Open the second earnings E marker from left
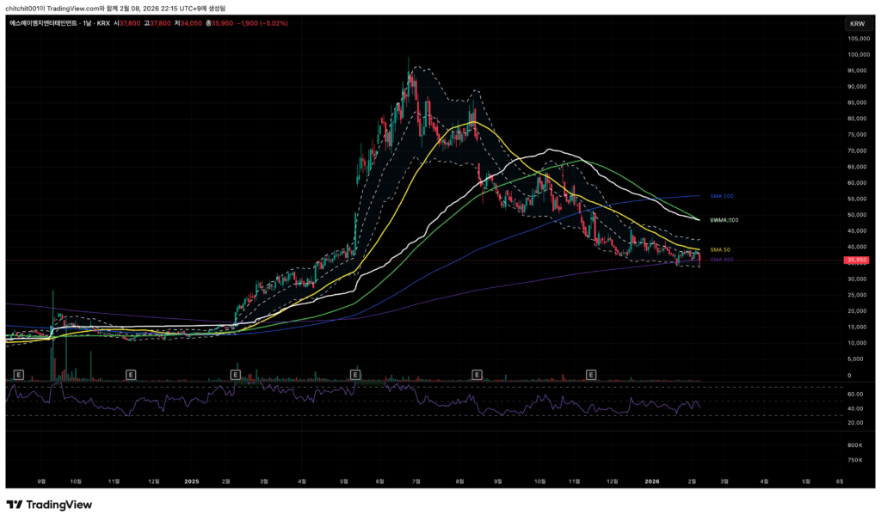 [x=131, y=375]
